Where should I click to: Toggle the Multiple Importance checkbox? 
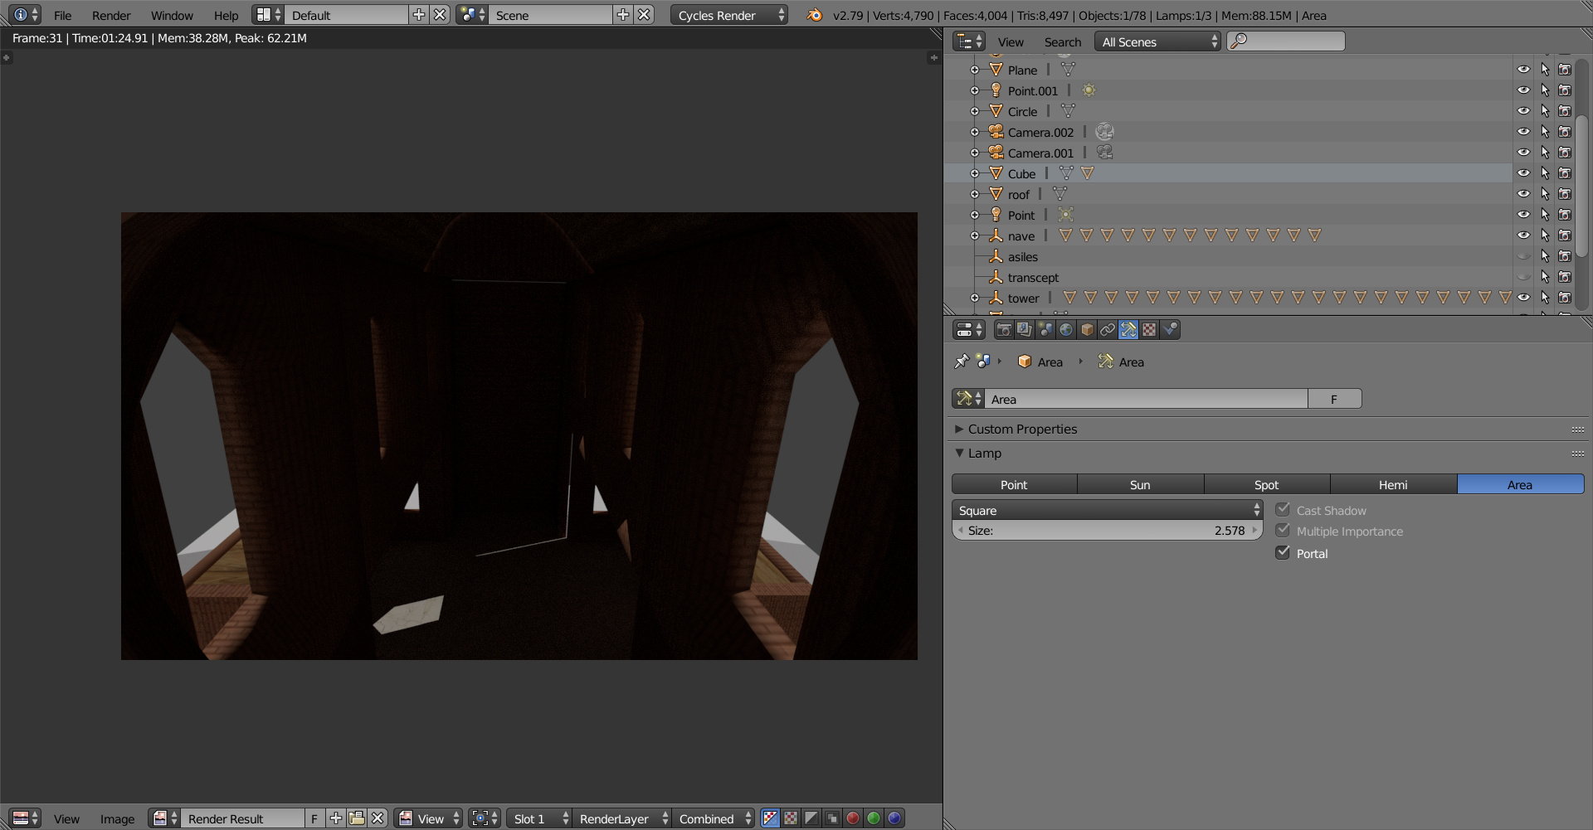tap(1283, 530)
